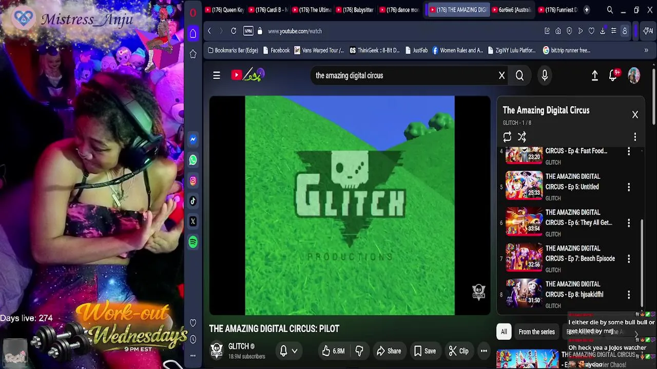Viewport: 657px width, 369px height.
Task: Open playlist panel three-dot menu
Action: coord(635,137)
